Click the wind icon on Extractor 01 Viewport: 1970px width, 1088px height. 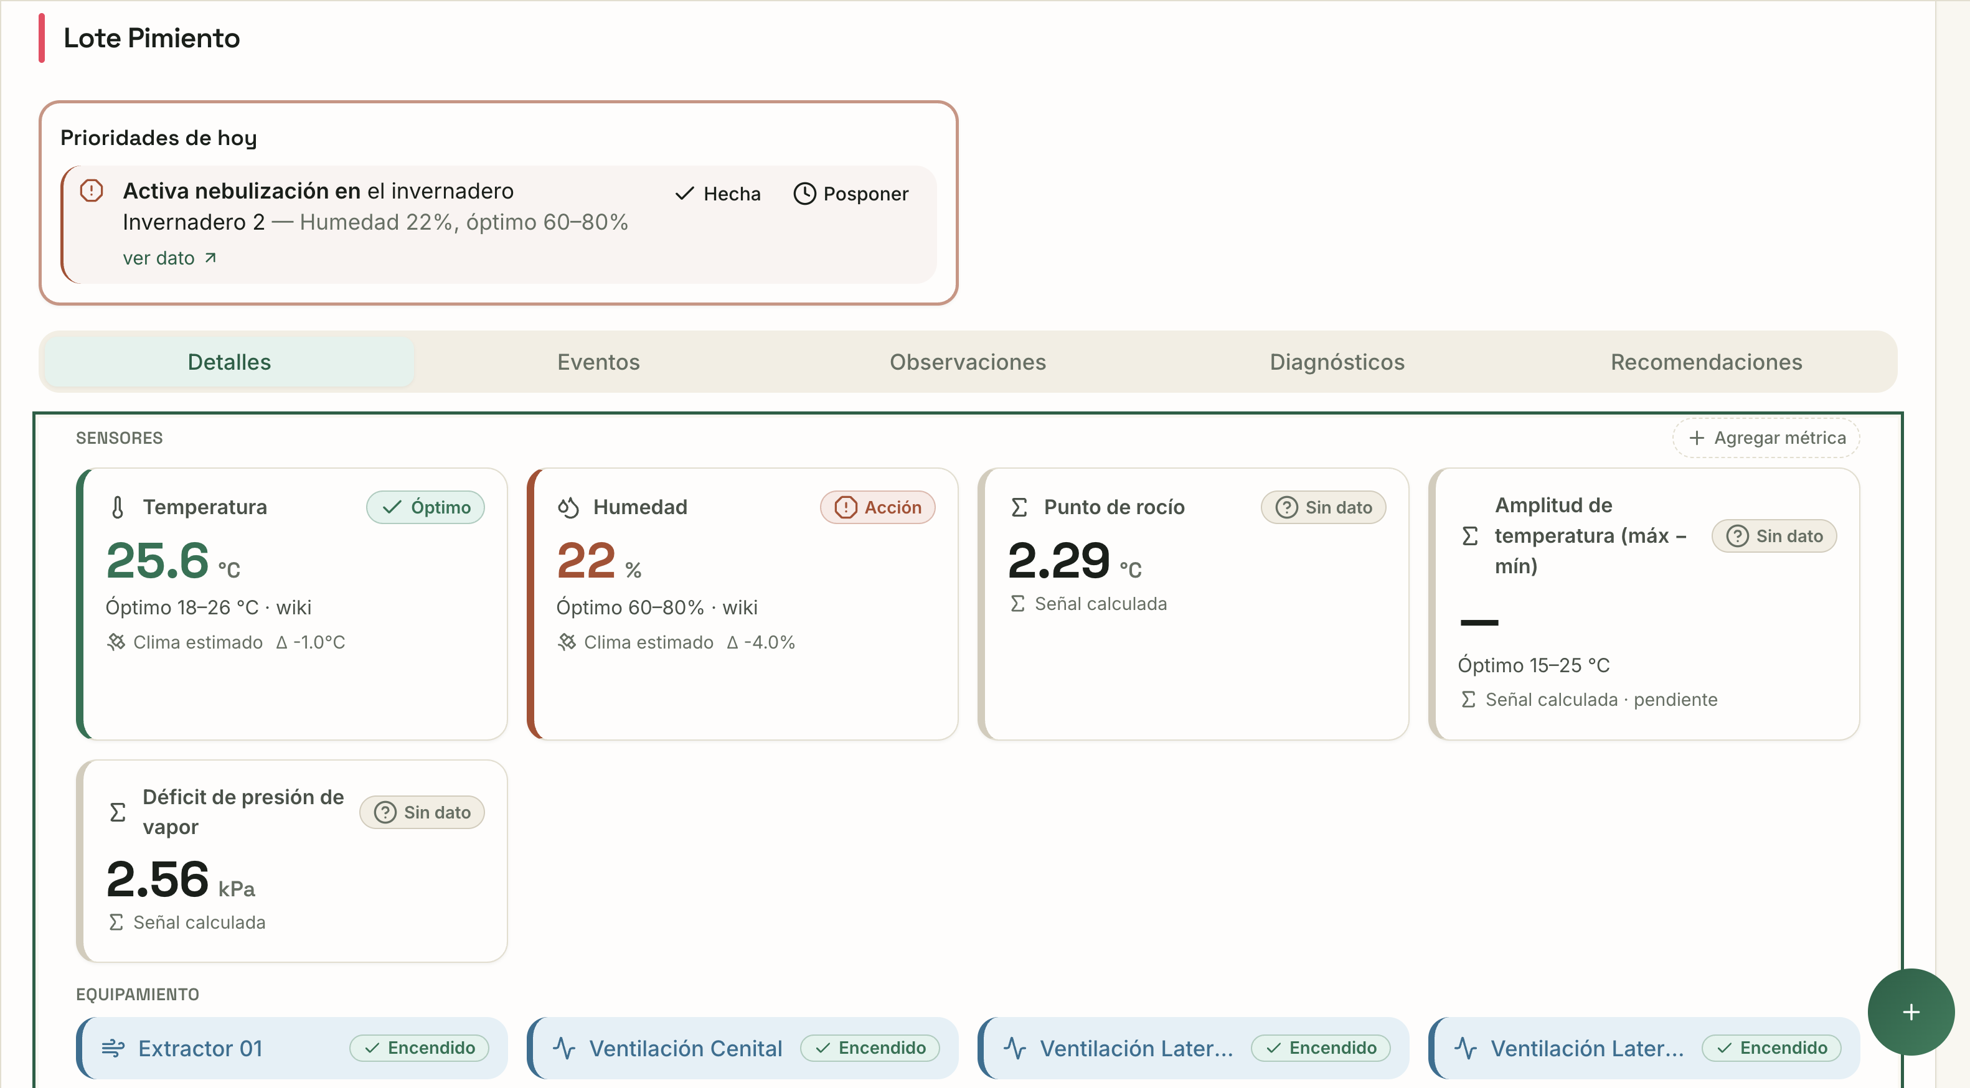click(113, 1048)
